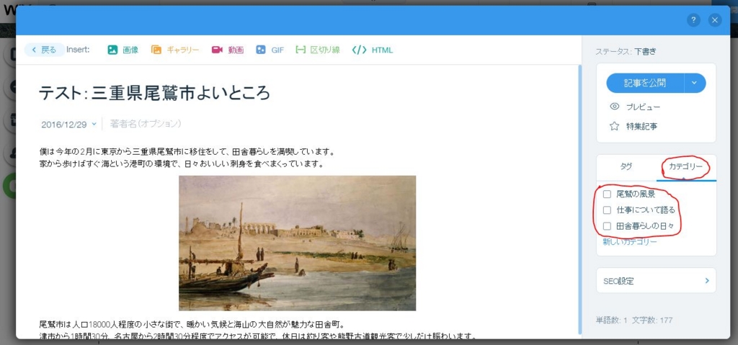Open the ギャラリー gallery insert icon
This screenshot has width=738, height=345.
tap(156, 50)
